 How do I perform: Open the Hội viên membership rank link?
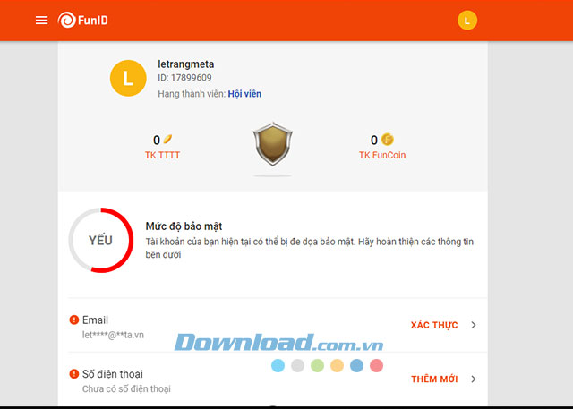pos(244,94)
